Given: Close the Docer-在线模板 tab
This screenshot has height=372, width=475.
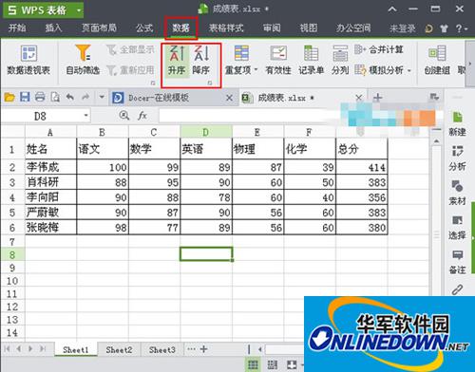Looking at the screenshot, I should click(x=229, y=98).
